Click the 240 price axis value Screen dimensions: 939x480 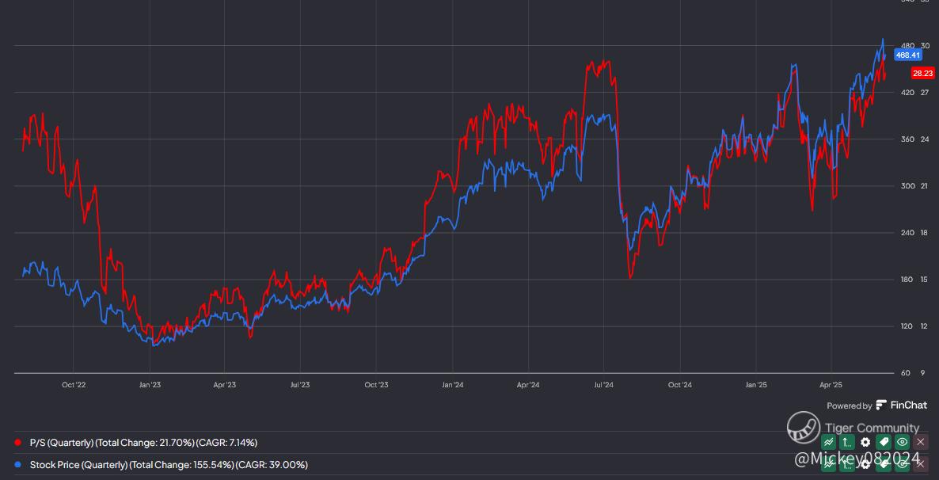tap(907, 233)
